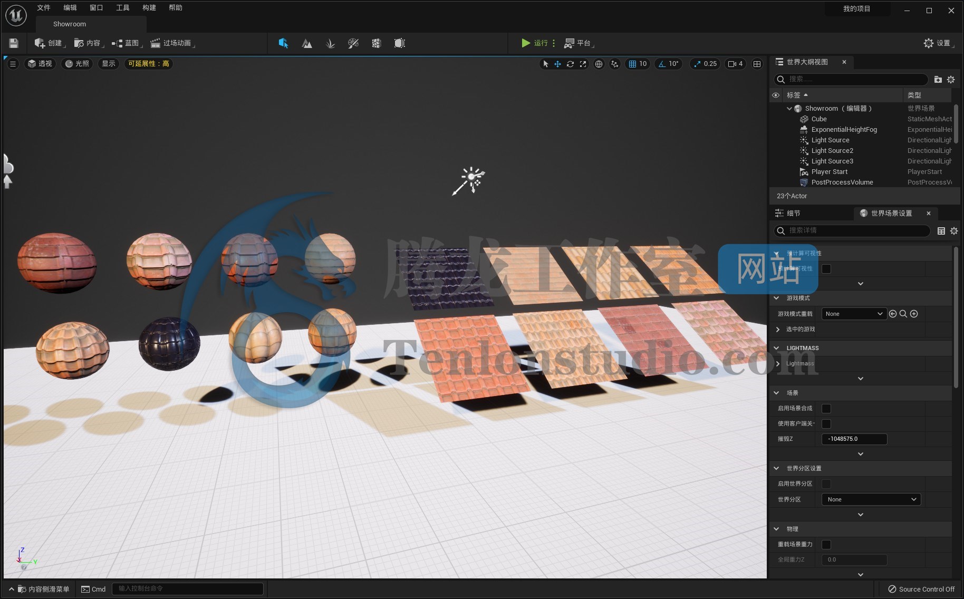
Task: Open the 内容侧滑菜单 content drawer
Action: click(x=40, y=589)
